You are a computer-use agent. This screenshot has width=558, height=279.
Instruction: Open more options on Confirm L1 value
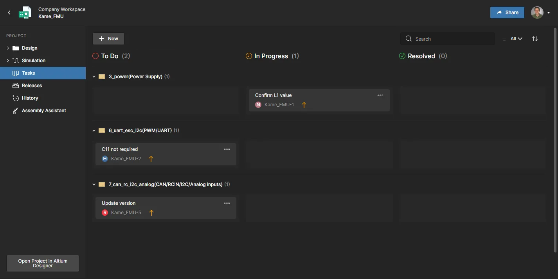click(380, 95)
